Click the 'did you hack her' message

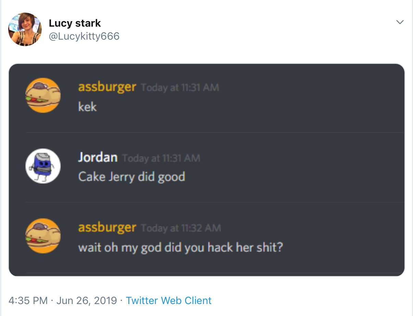[x=181, y=247]
